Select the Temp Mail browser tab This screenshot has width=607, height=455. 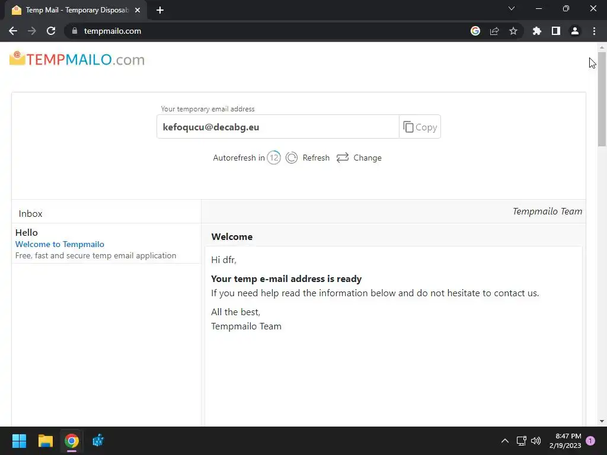coord(75,10)
